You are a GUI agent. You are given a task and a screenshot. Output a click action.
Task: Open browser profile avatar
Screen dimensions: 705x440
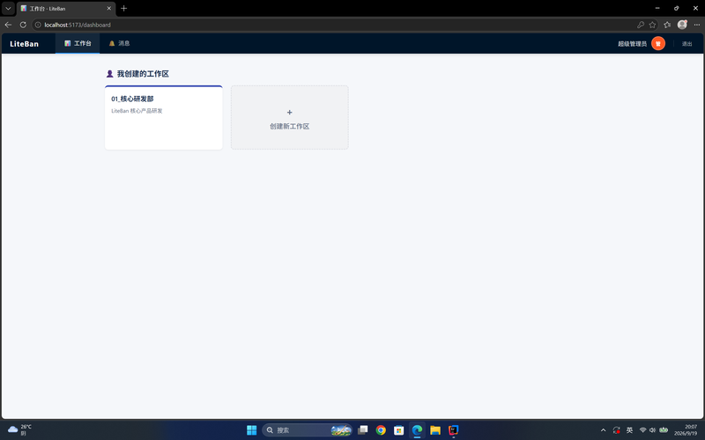[x=682, y=25]
